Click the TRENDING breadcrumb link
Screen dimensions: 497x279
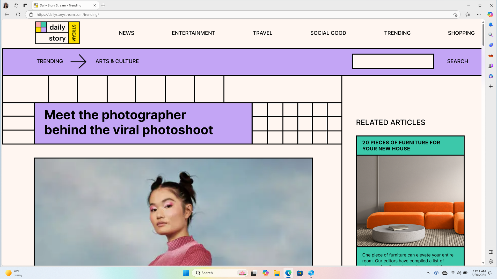(50, 61)
